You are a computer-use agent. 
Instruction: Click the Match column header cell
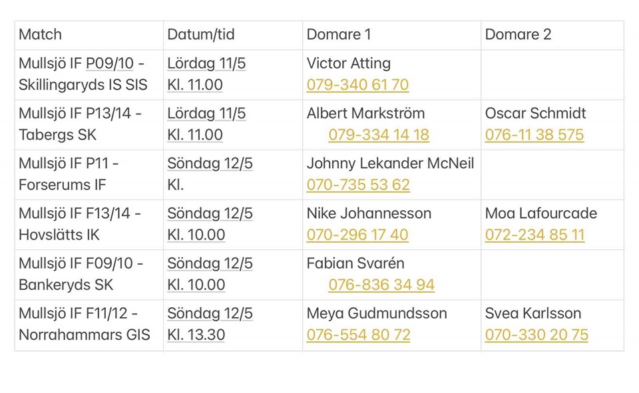[x=89, y=35]
